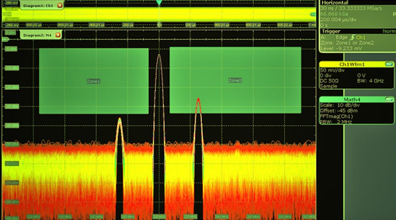Close the Diagram1: Ch1 tab

(x=60, y=6)
